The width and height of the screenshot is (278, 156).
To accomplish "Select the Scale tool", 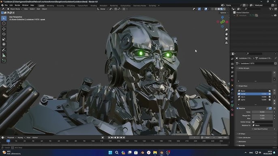I will click(4, 39).
